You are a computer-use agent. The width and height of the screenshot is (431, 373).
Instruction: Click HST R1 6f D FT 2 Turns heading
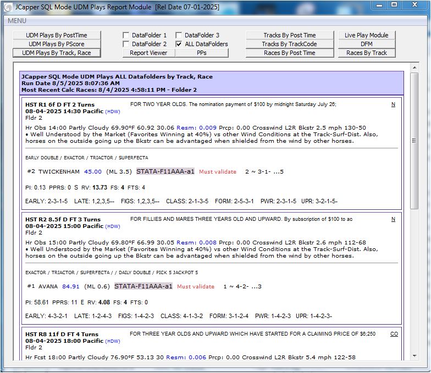[60, 104]
